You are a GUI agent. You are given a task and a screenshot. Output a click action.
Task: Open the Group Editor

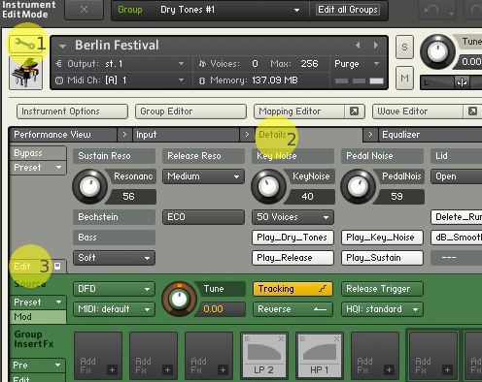190,111
